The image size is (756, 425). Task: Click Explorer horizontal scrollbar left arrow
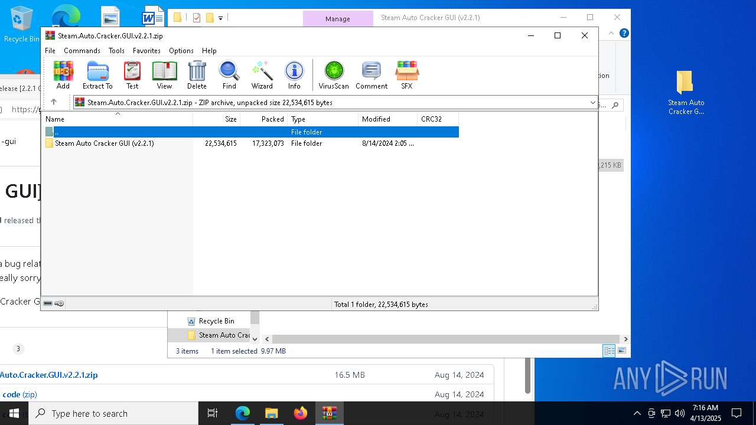[x=267, y=339]
